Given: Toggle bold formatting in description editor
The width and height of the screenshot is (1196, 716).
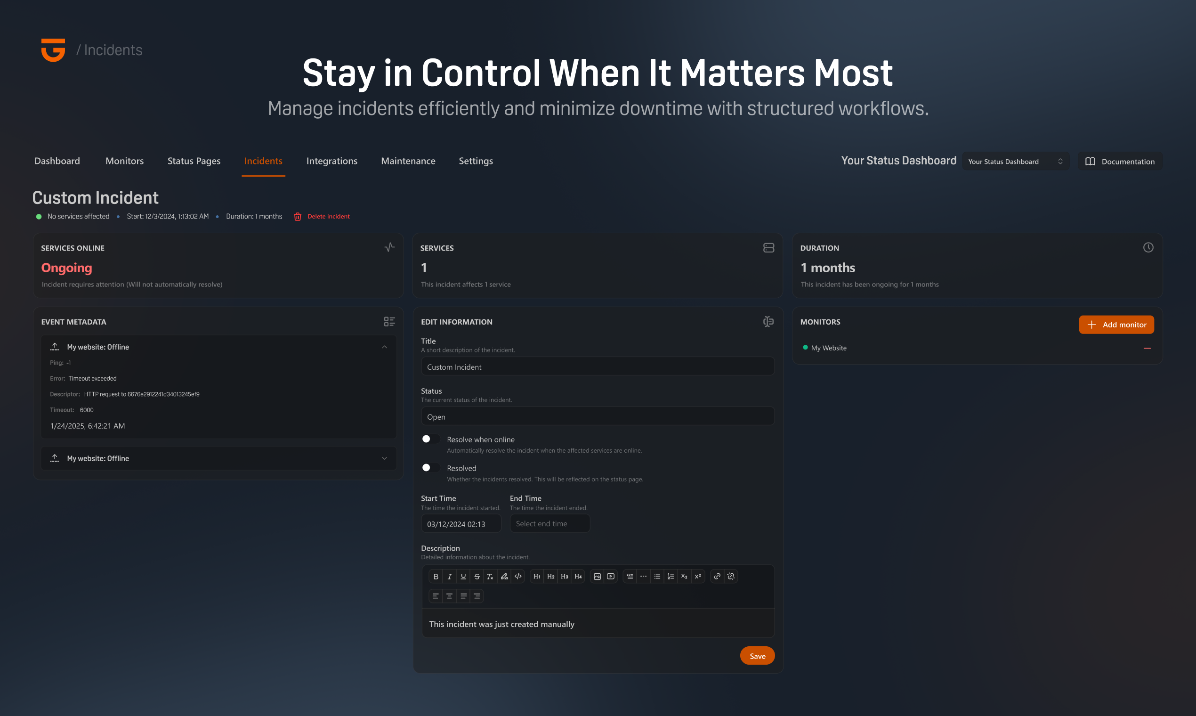Looking at the screenshot, I should point(436,576).
